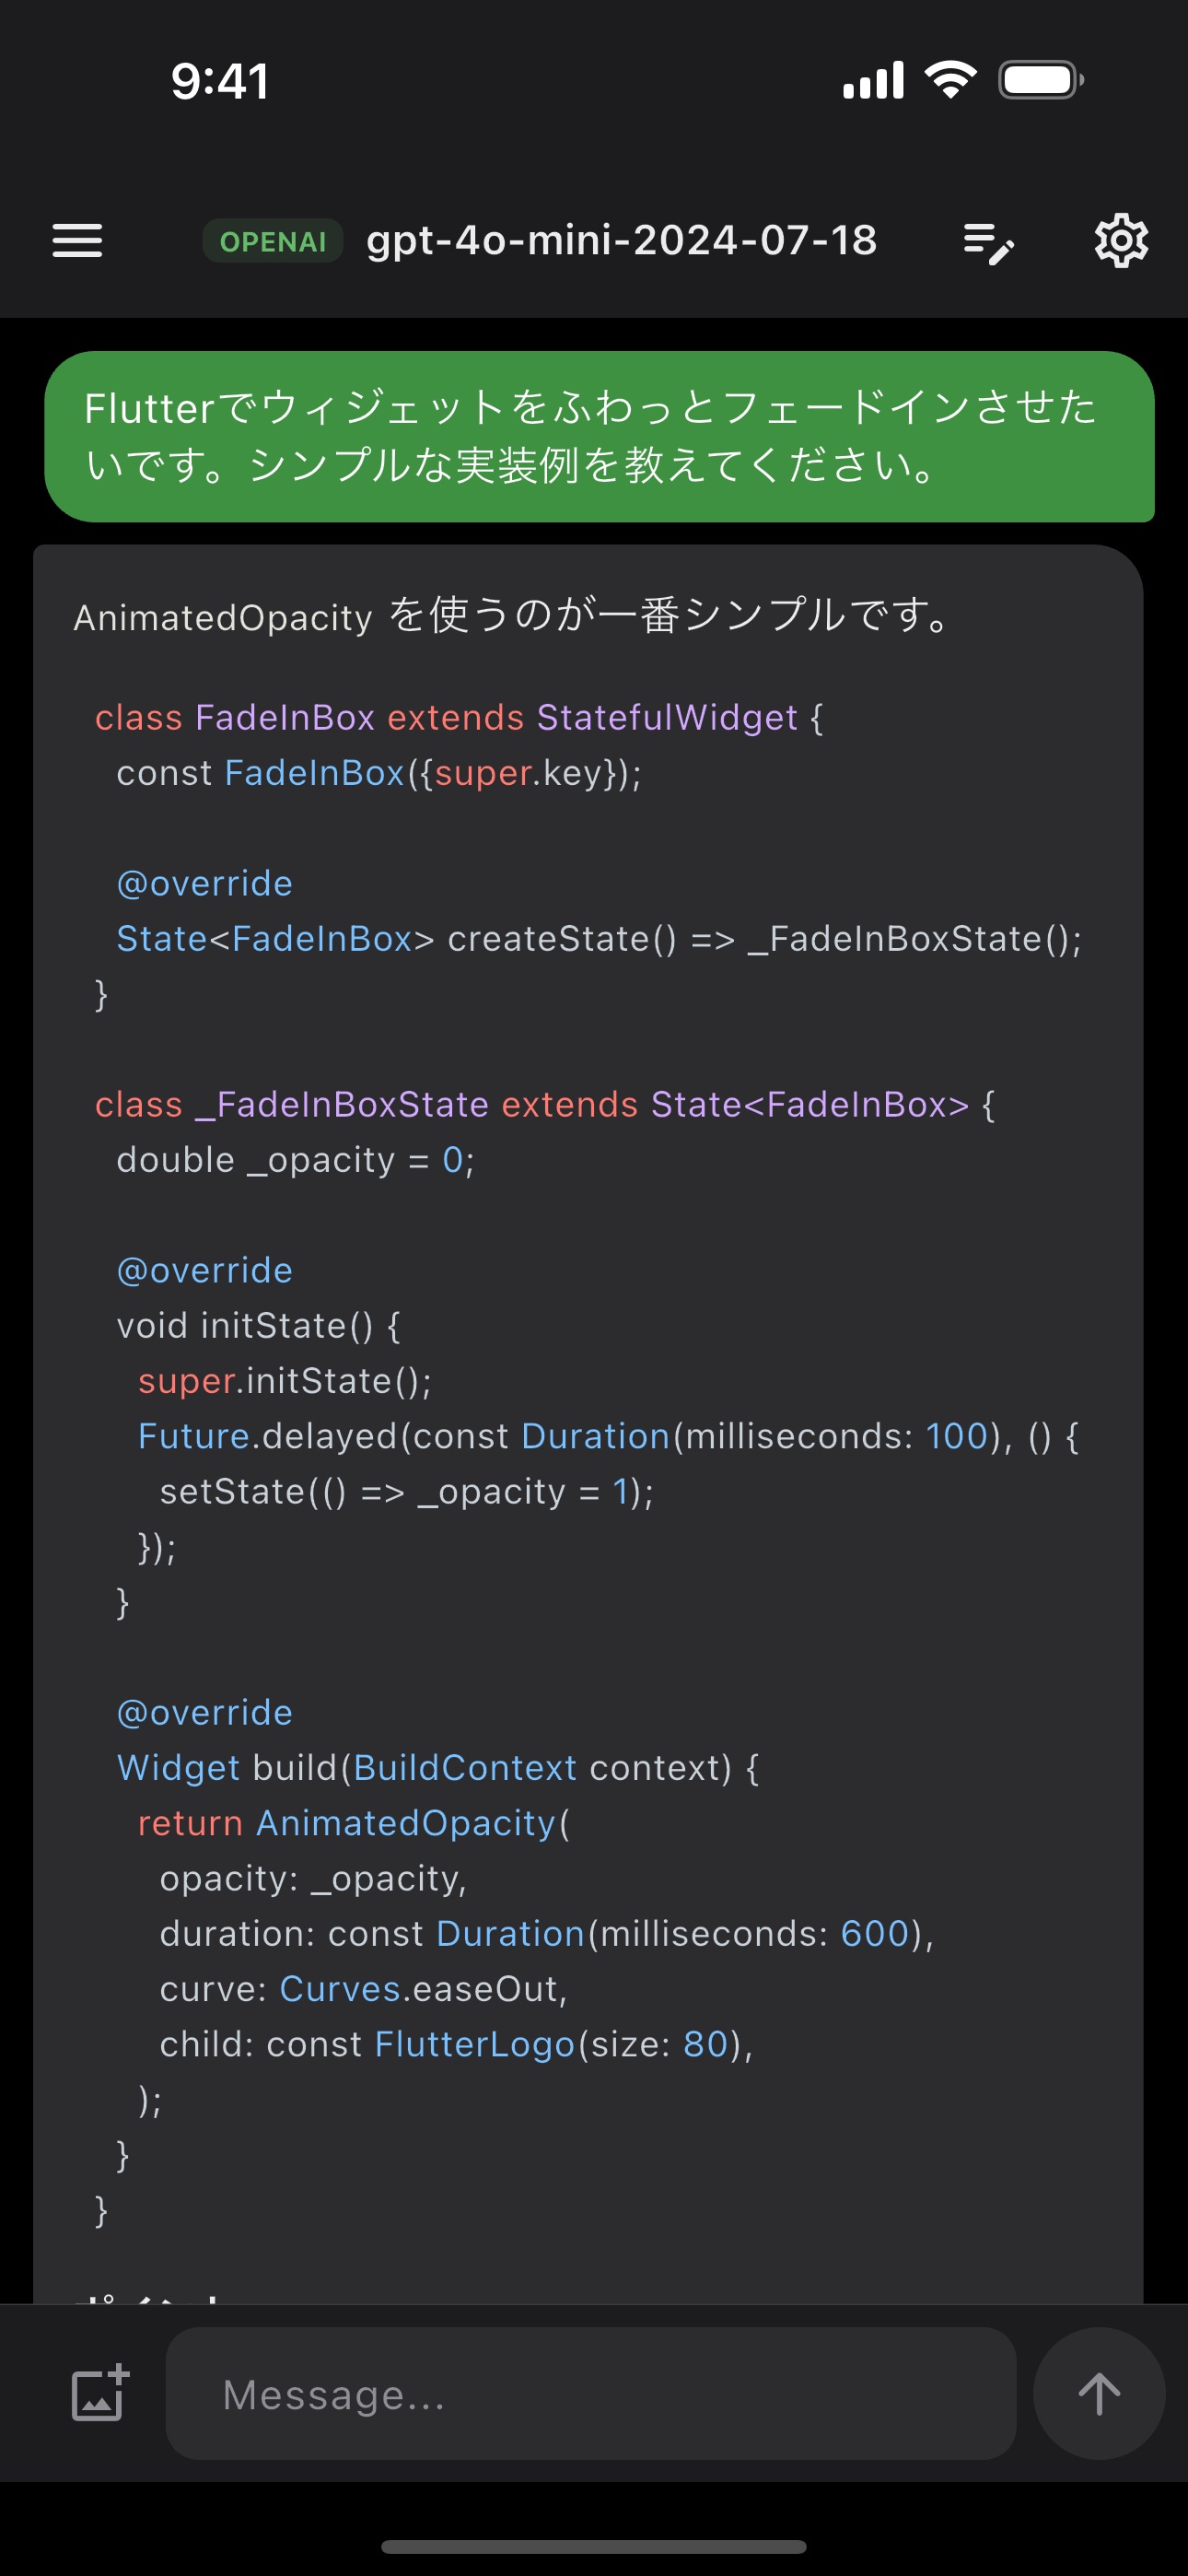Tap the return AnimatedOpacity( line
This screenshot has height=2576, width=1188.
pos(354,1823)
